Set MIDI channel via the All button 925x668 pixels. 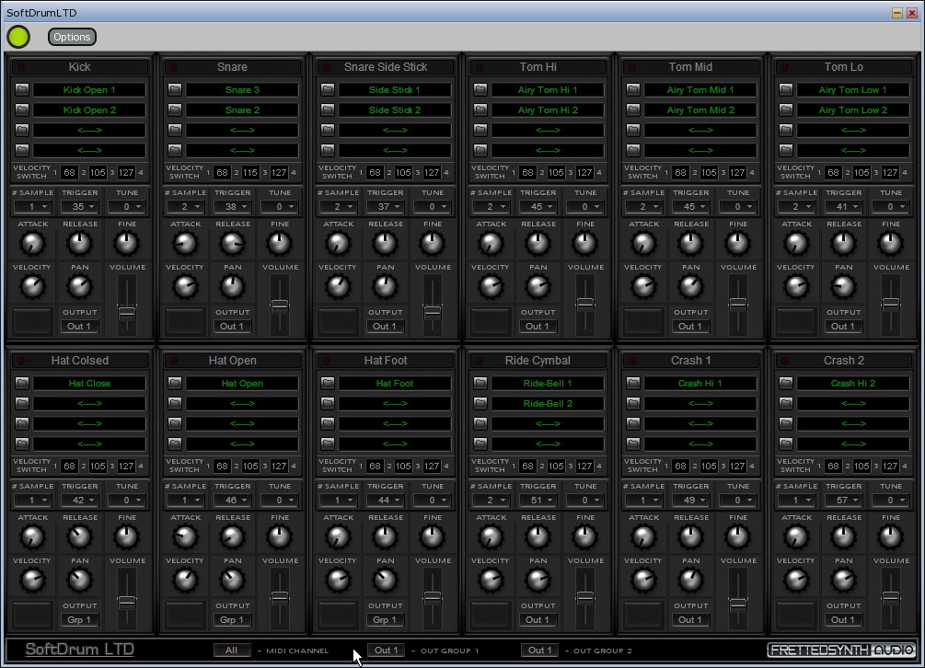coord(232,650)
